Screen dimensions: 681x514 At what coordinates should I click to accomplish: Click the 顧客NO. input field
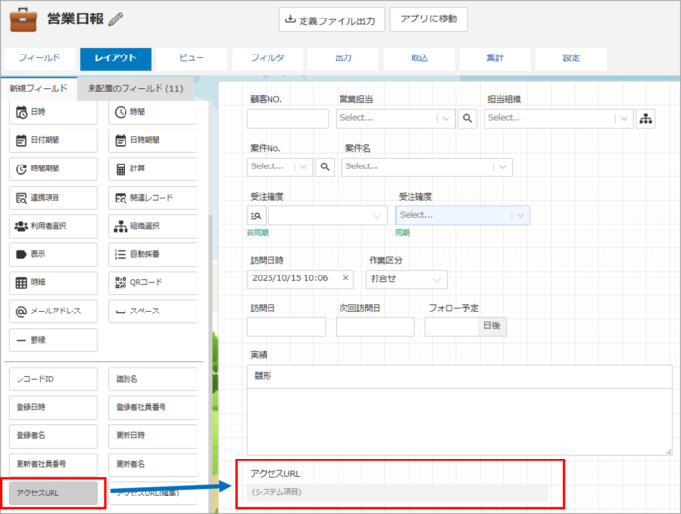287,119
